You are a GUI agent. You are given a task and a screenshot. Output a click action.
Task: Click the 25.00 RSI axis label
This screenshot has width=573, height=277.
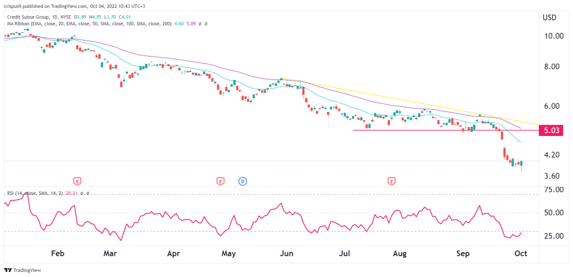click(x=553, y=237)
